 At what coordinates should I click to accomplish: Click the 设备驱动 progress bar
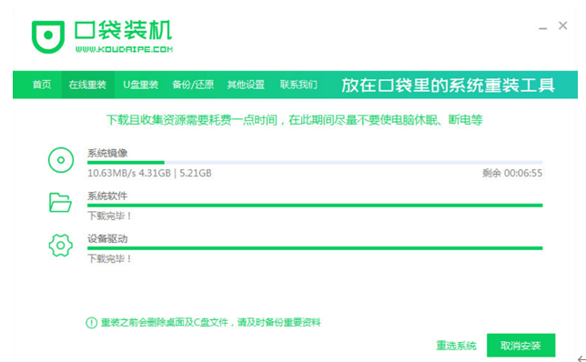pyautogui.click(x=315, y=248)
